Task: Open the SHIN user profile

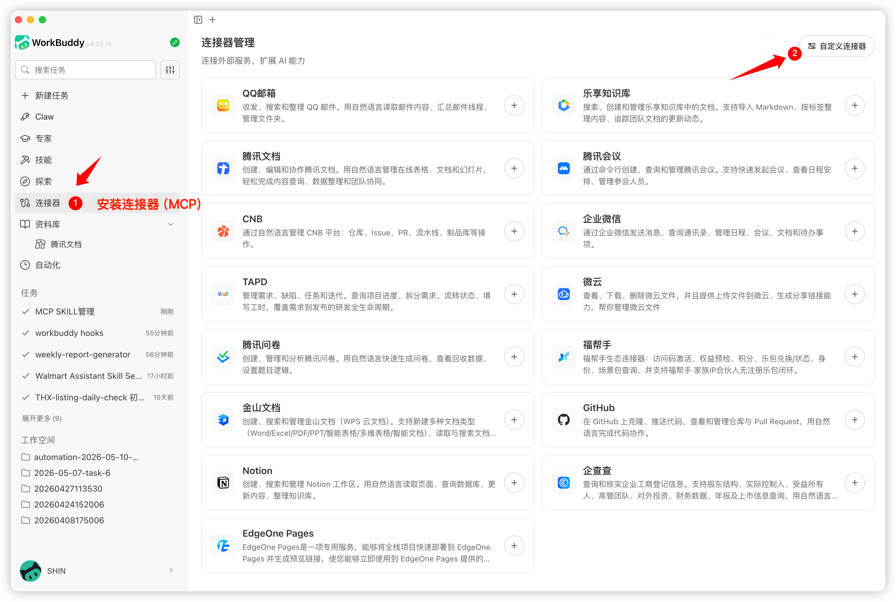Action: [x=97, y=571]
